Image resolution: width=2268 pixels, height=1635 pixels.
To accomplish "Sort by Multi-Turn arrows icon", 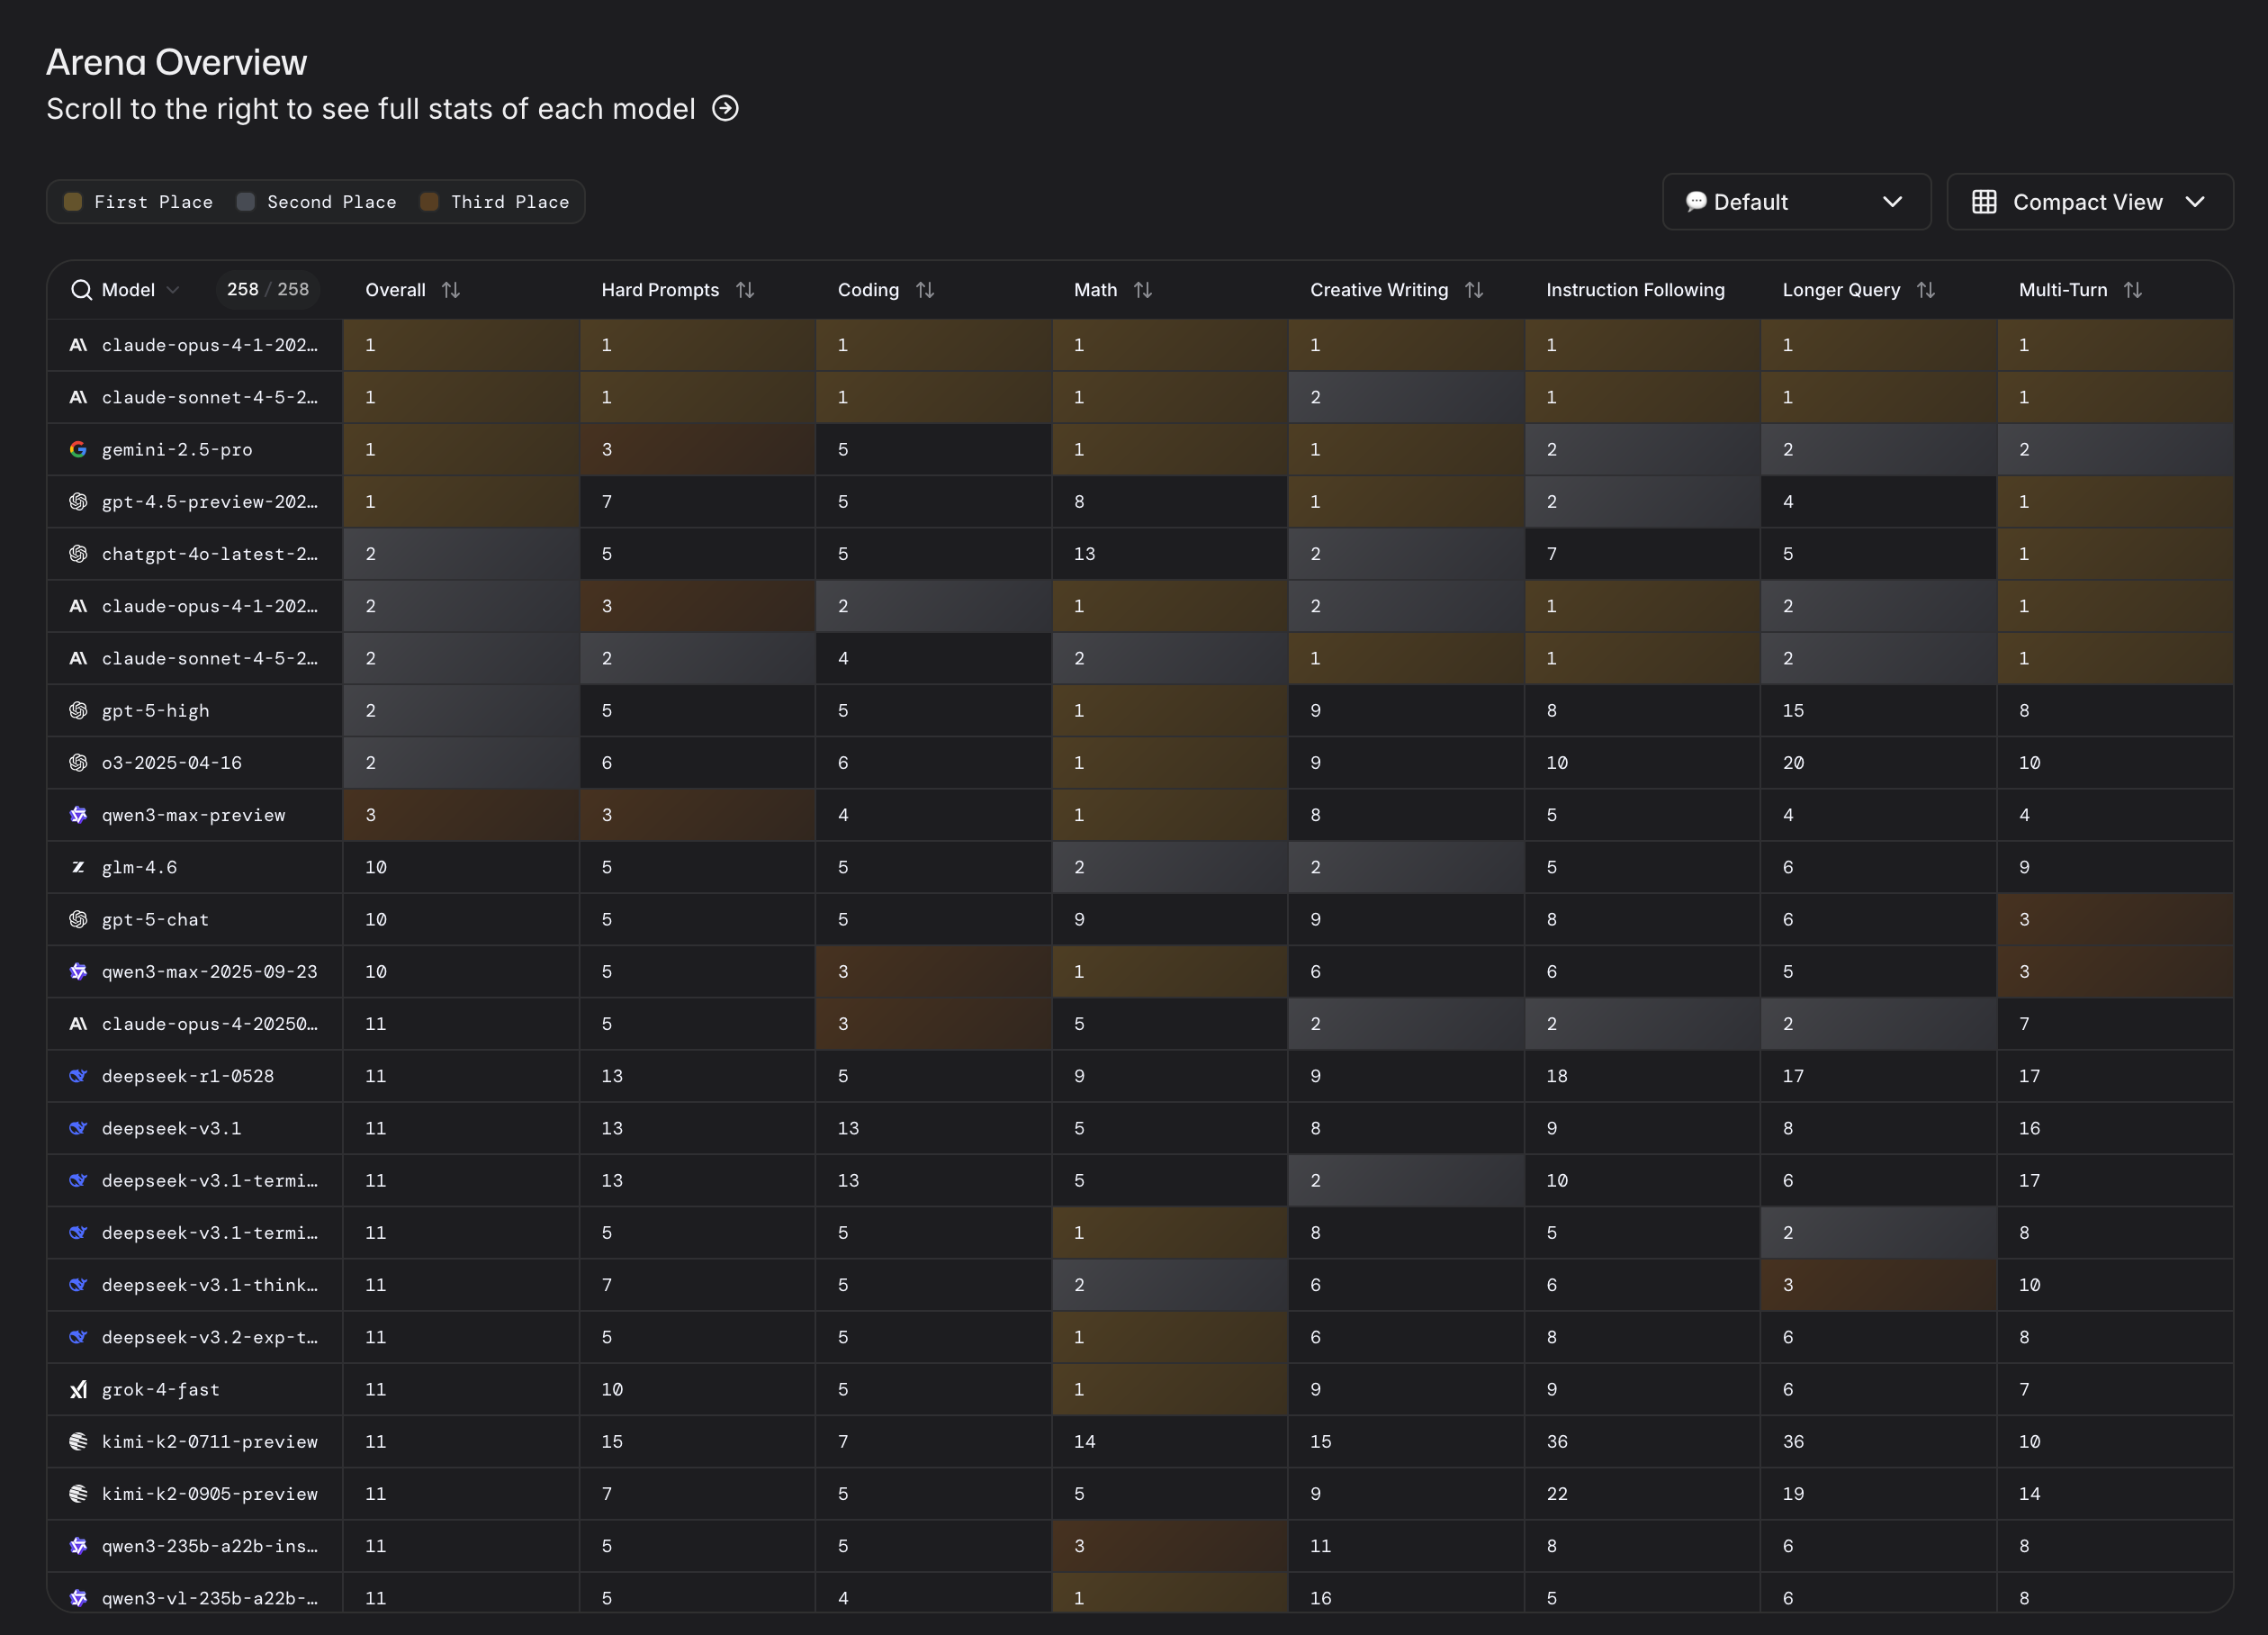I will (x=2133, y=290).
